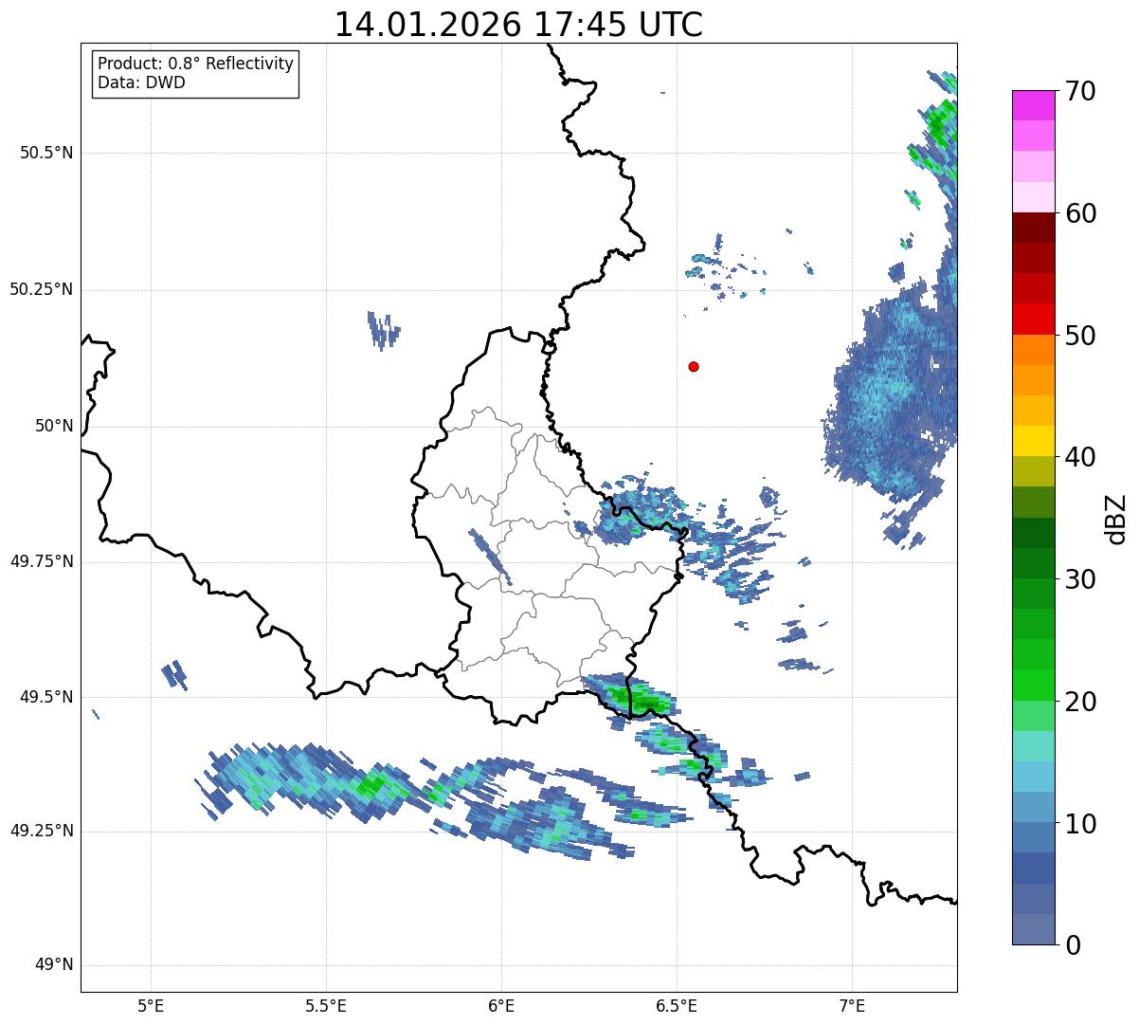Click the bottom slate-blue colorbar segment at 0

click(x=1033, y=929)
